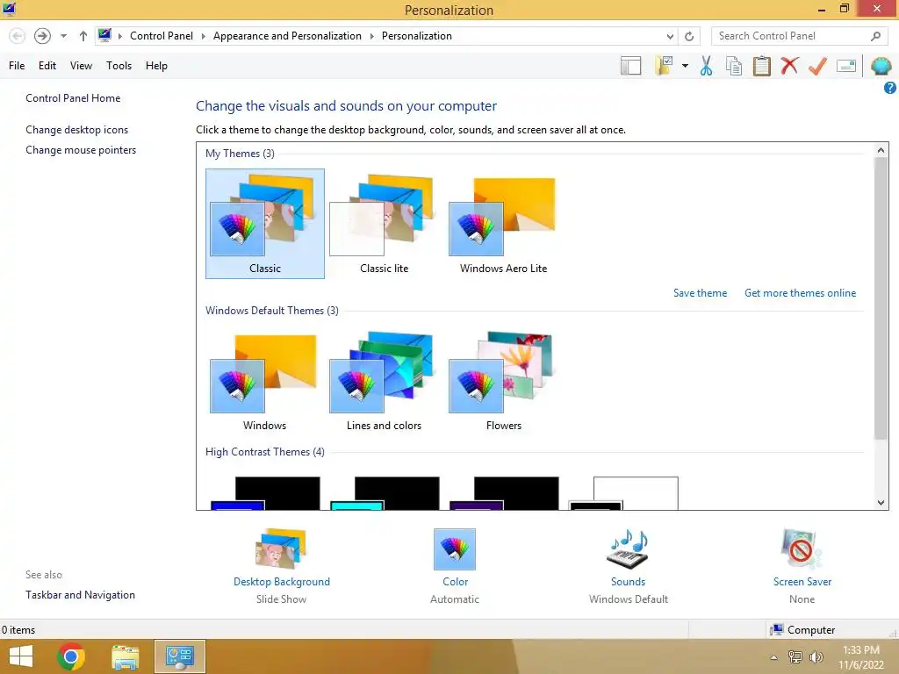Click the Forward navigation arrow

[x=42, y=36]
